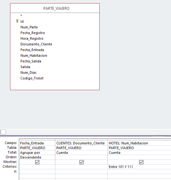Select Fecha_Entrada in the table field list
Viewport: 171px width, 180px height.
click(32, 50)
